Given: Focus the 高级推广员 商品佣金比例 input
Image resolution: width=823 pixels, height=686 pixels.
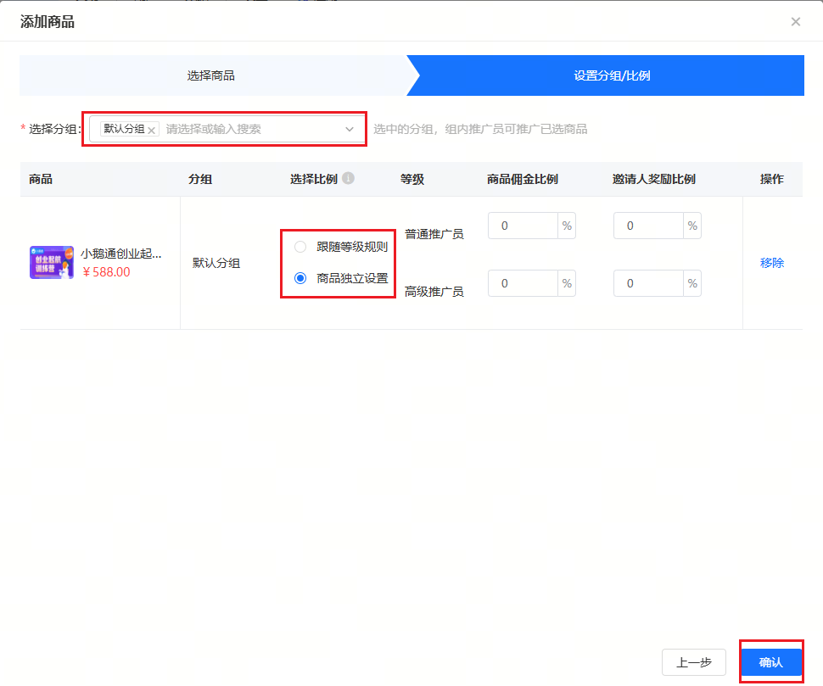Looking at the screenshot, I should coord(523,283).
